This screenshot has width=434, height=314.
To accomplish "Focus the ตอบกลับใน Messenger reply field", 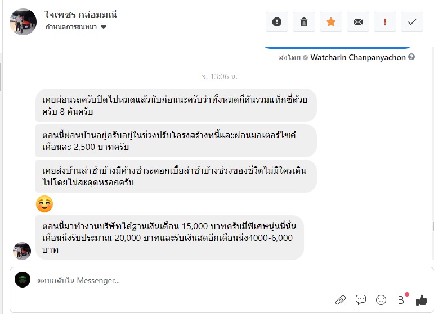I will click(x=180, y=280).
